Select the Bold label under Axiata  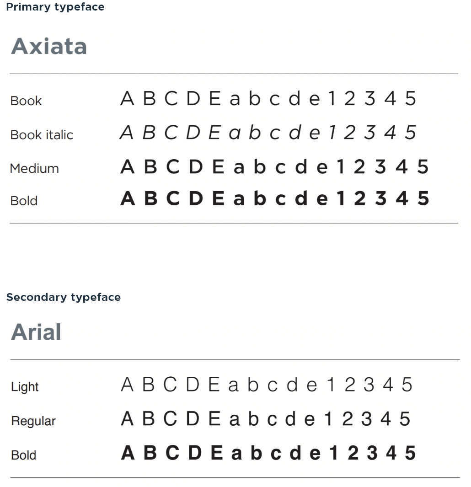[24, 201]
